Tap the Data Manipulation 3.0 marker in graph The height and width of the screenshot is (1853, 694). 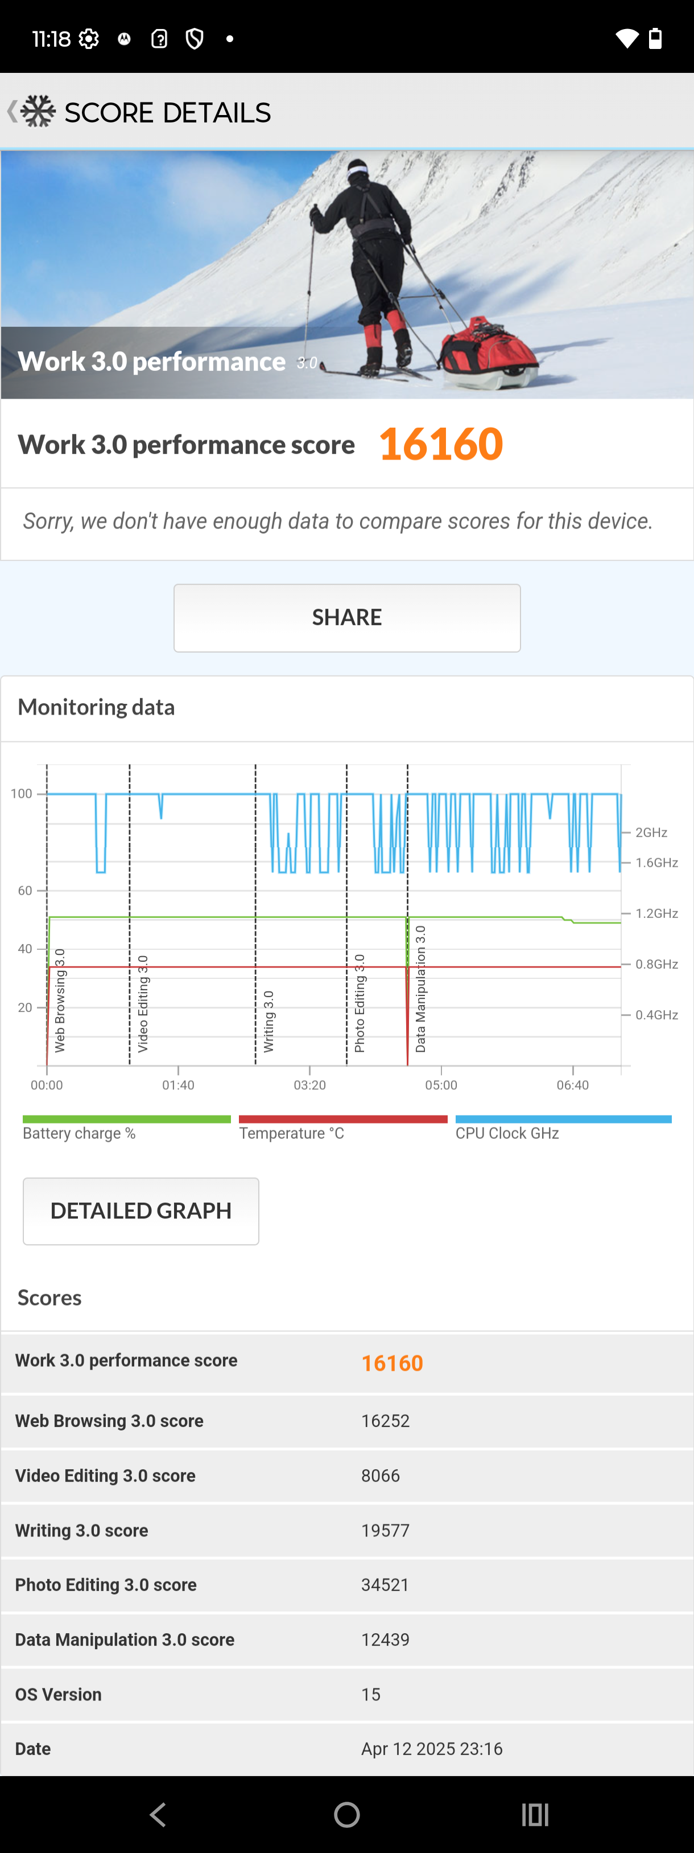(420, 989)
